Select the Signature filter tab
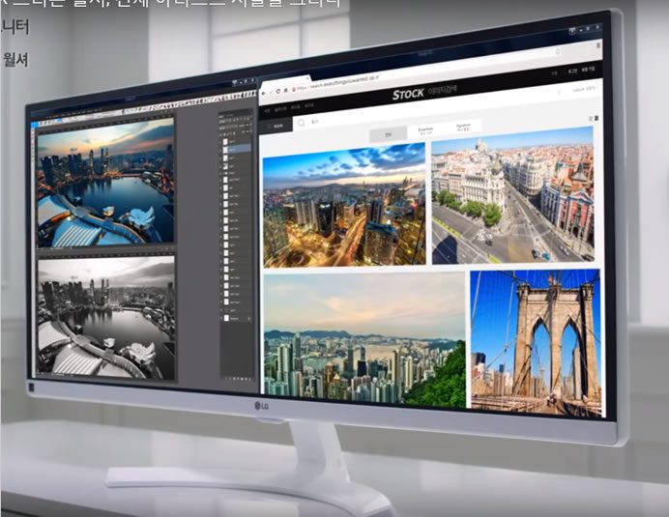The height and width of the screenshot is (517, 669). click(x=463, y=127)
